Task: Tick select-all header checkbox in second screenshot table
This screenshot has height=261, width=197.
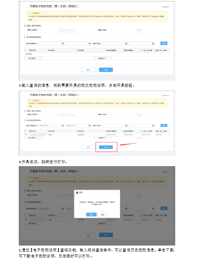Action: [x=25, y=131]
